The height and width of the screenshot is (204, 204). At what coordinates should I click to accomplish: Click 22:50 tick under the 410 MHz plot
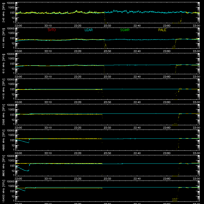tap(167, 51)
